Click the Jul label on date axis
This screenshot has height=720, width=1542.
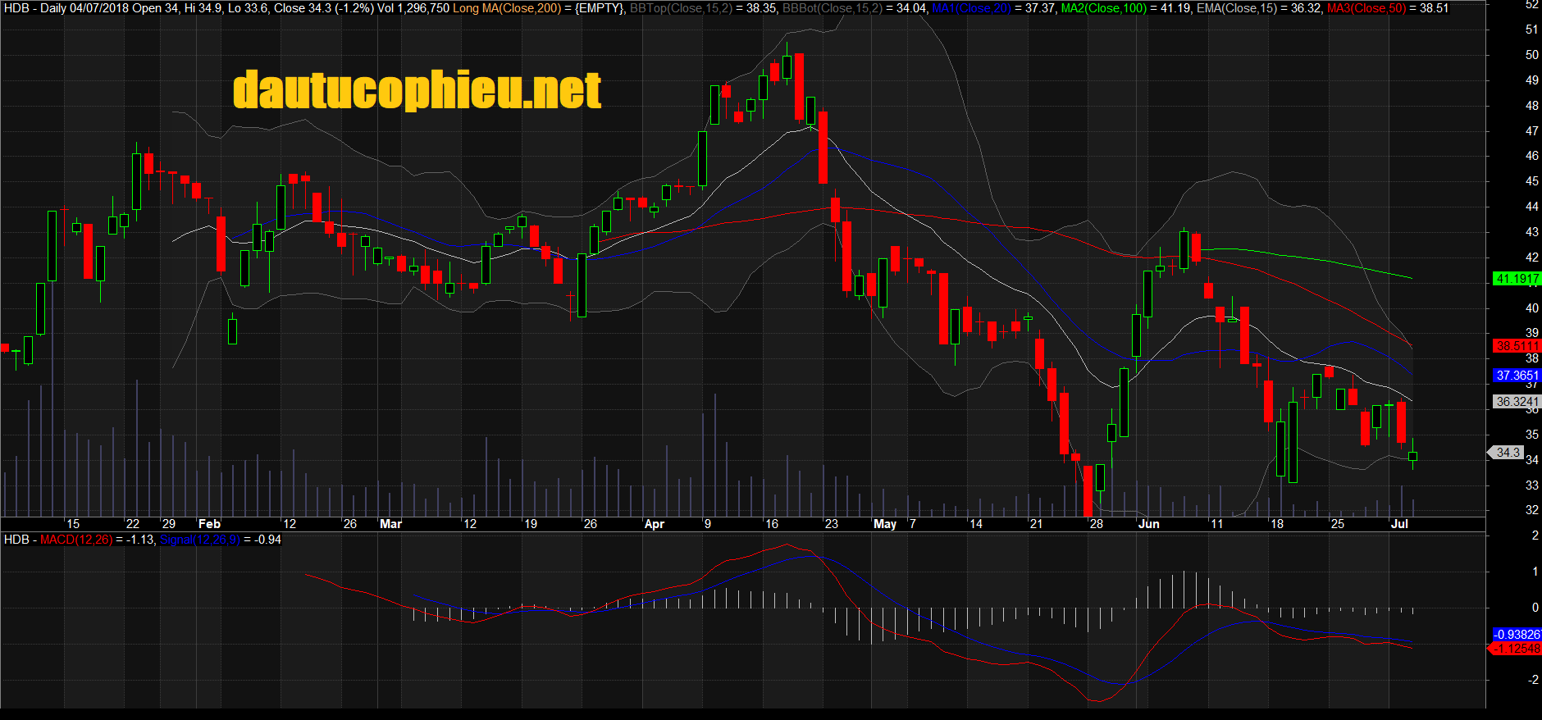pos(1399,524)
